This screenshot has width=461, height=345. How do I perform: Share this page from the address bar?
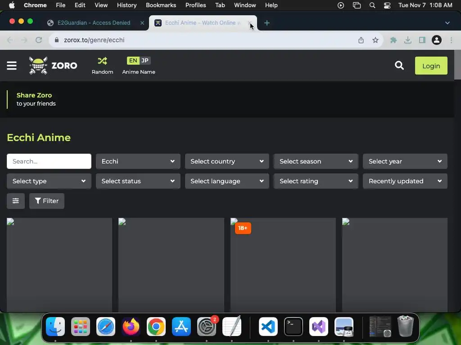click(361, 40)
